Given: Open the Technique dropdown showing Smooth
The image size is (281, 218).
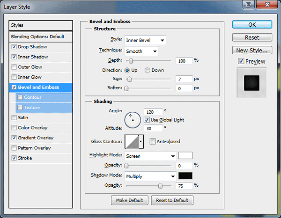Looking at the screenshot, I should (141, 51).
